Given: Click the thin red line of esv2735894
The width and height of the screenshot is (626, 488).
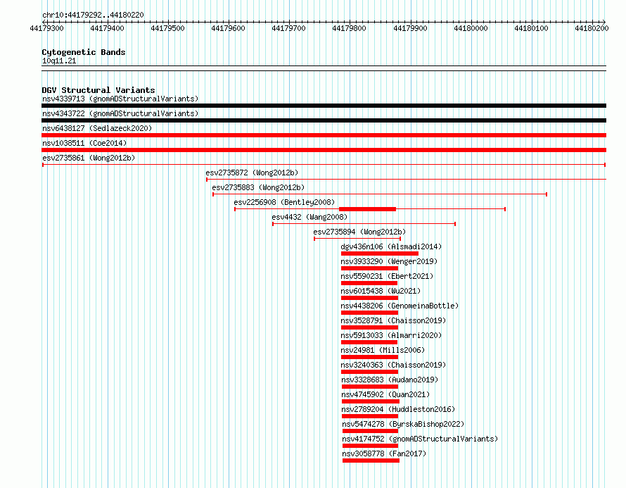Looking at the screenshot, I should tap(357, 239).
